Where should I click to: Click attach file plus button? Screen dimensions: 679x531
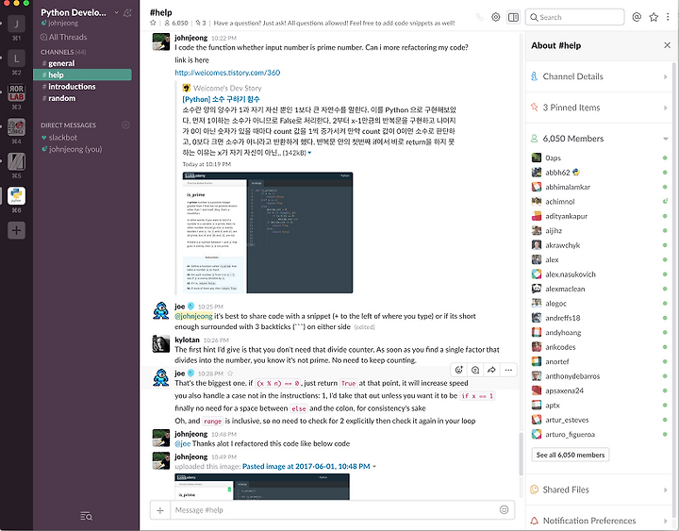point(160,510)
